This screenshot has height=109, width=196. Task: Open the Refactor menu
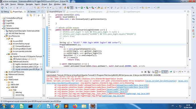[x=21, y=4]
